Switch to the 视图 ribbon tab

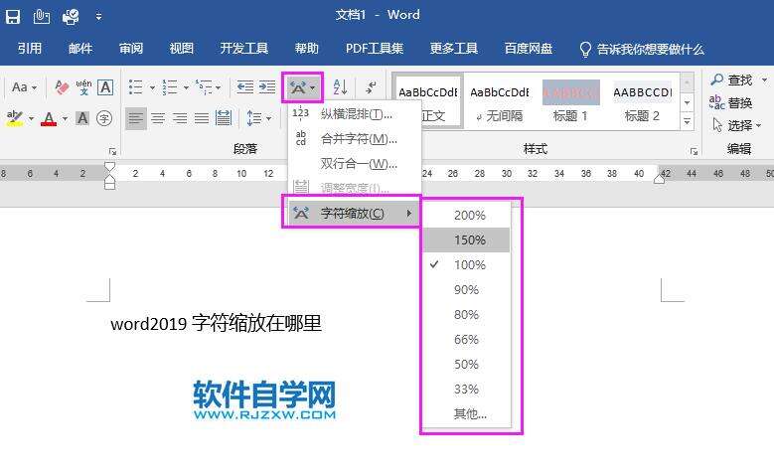tap(181, 49)
